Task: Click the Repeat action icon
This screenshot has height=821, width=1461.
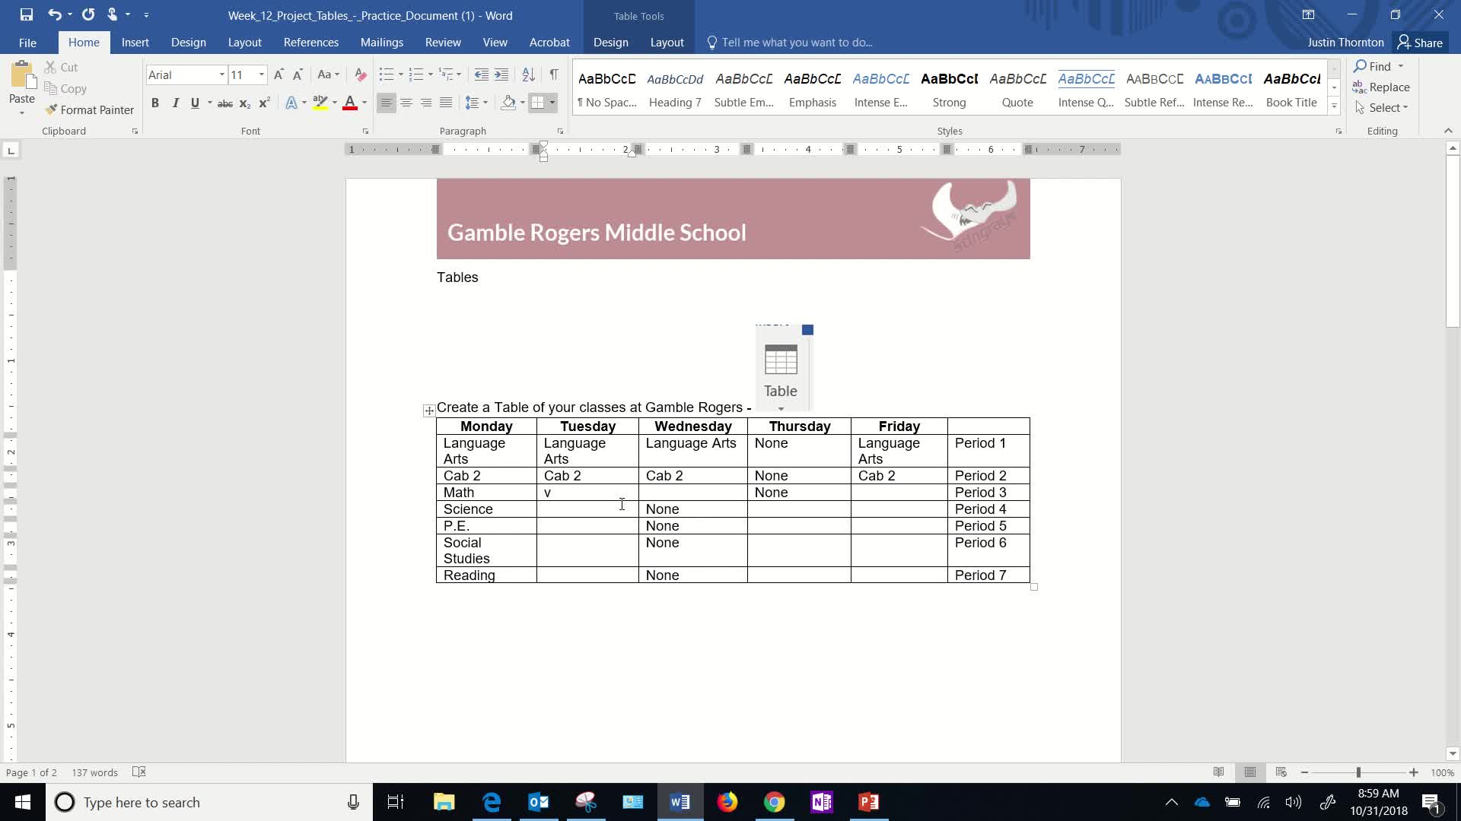Action: point(88,14)
